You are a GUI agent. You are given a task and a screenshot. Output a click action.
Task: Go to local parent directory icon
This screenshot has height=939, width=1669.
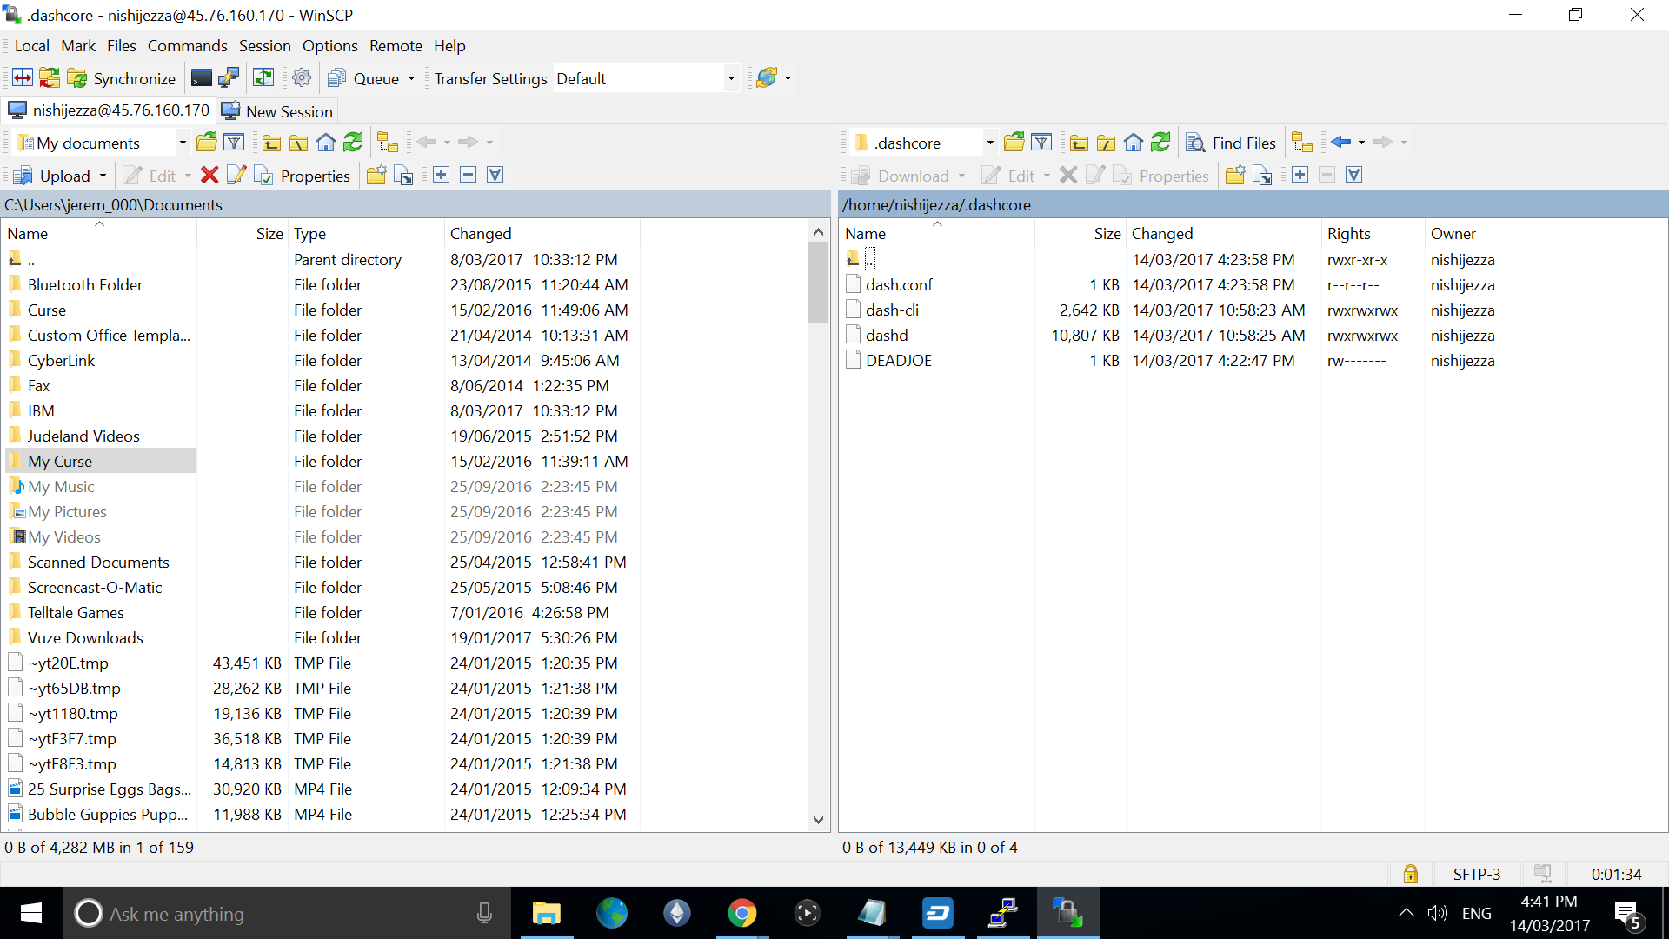coord(271,142)
